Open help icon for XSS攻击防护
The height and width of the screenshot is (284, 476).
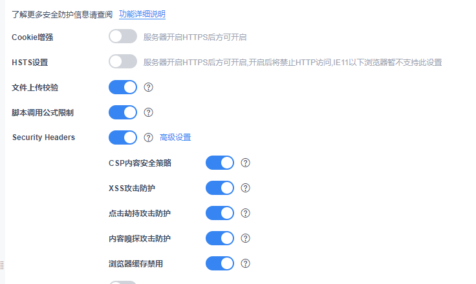click(x=245, y=188)
